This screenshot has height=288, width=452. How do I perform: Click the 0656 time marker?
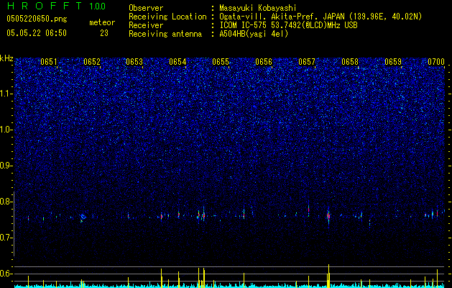pos(264,62)
